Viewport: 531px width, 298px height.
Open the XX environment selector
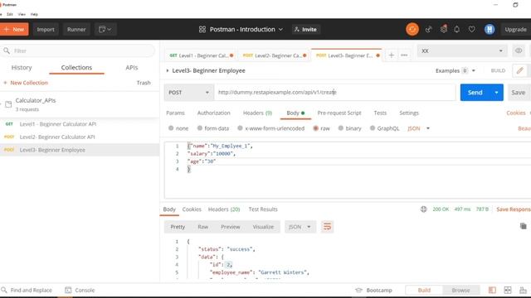click(462, 50)
